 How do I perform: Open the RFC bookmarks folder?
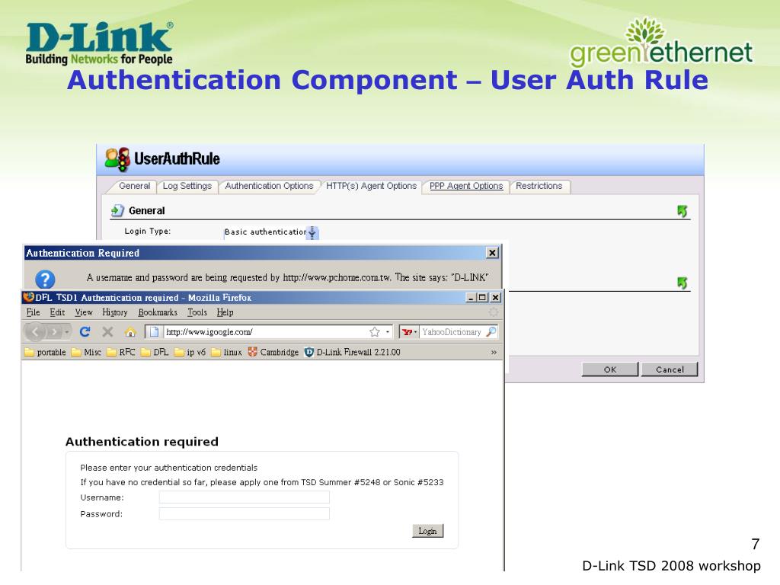(121, 352)
